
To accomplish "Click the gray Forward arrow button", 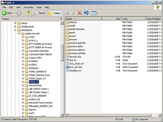I will click(19, 13).
